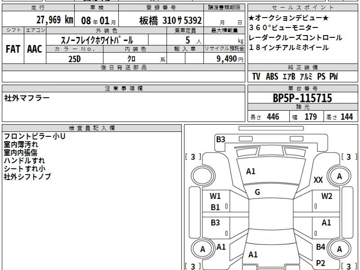Select the 純正装備 header
The width and height of the screenshot is (360, 270).
(x=303, y=67)
